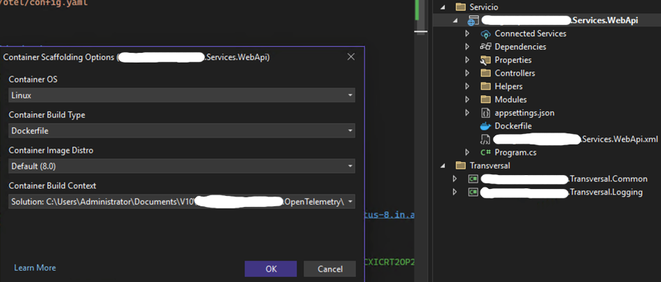Select the Transversal.Logging project label
661x282 pixels.
click(x=605, y=192)
